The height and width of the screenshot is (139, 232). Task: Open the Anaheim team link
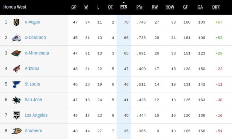(33, 131)
